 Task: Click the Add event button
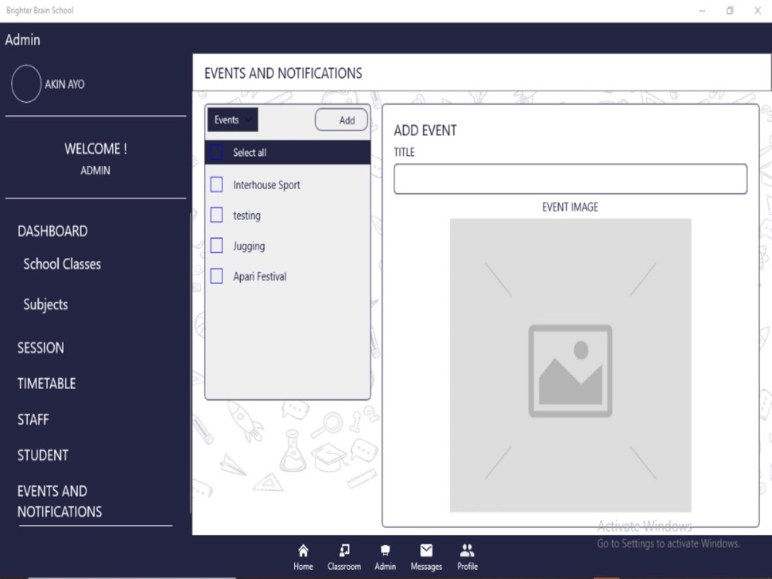[341, 120]
